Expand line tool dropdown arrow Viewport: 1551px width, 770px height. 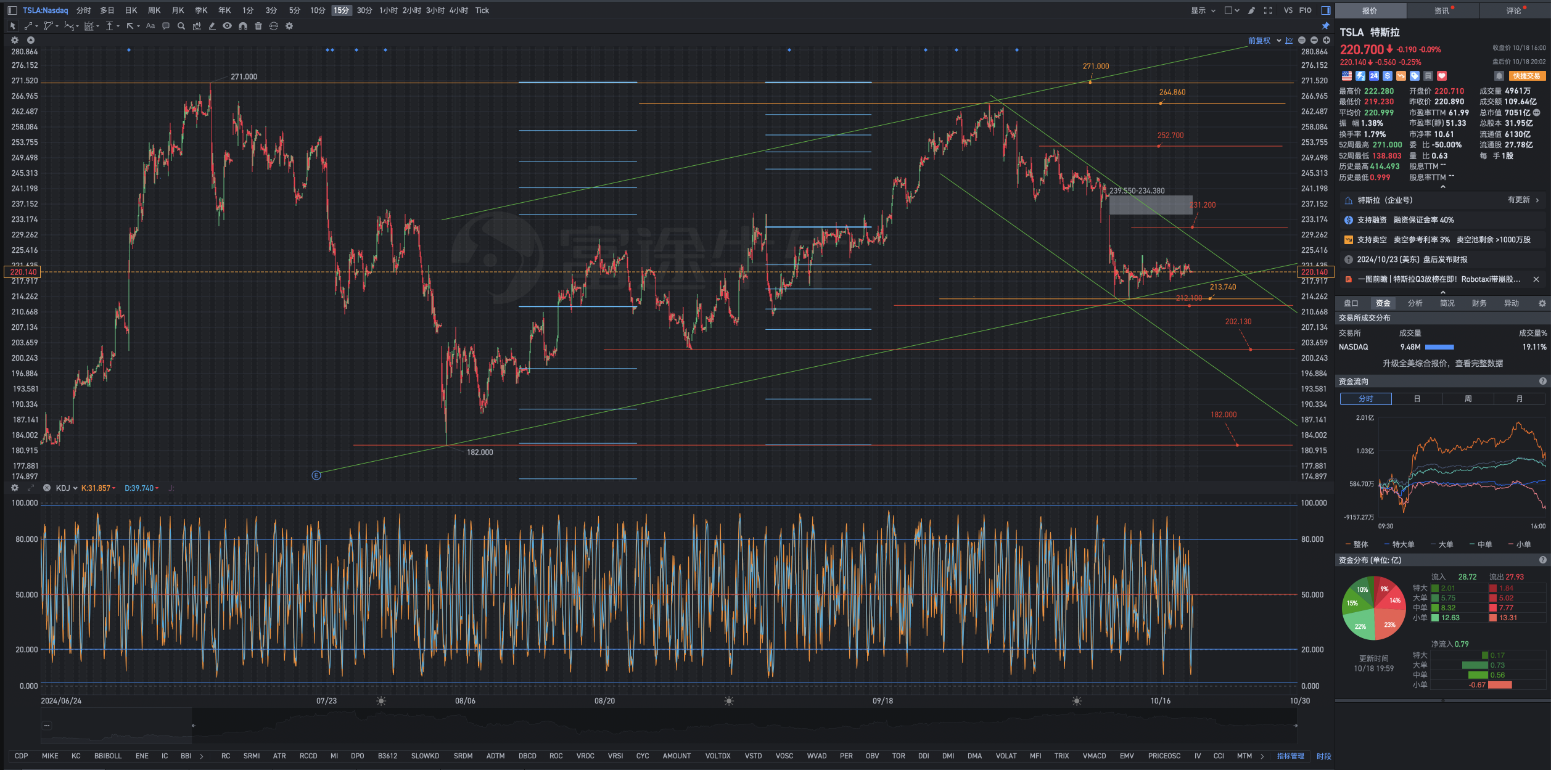pos(37,26)
